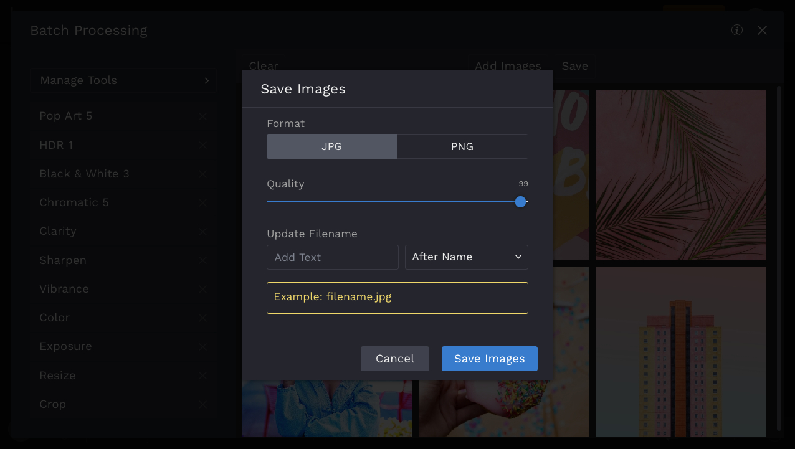
Task: Select the palm leaves image thumbnail
Action: (x=680, y=174)
